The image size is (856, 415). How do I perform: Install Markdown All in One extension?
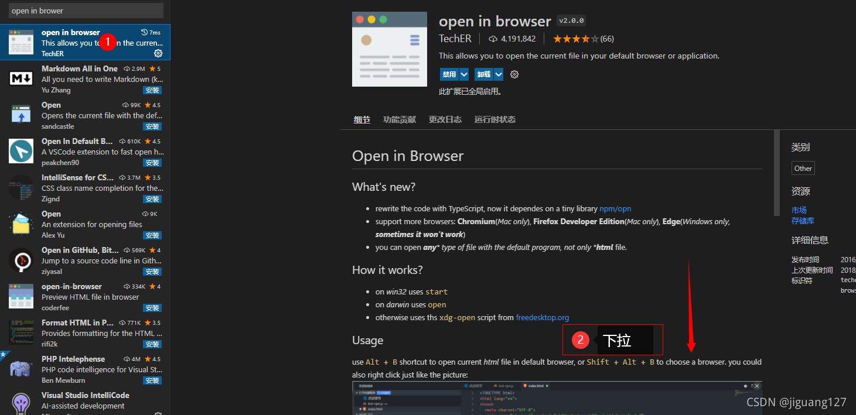[x=152, y=90]
